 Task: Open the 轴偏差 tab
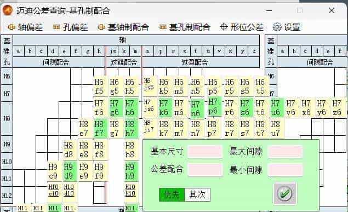(25, 27)
